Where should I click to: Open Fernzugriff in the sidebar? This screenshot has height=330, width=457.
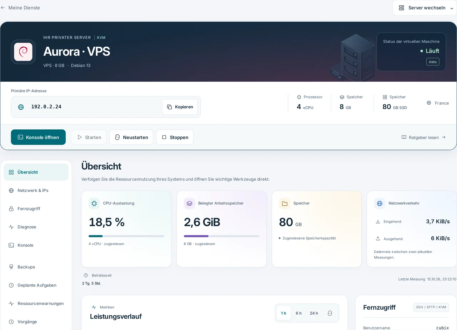point(36,209)
